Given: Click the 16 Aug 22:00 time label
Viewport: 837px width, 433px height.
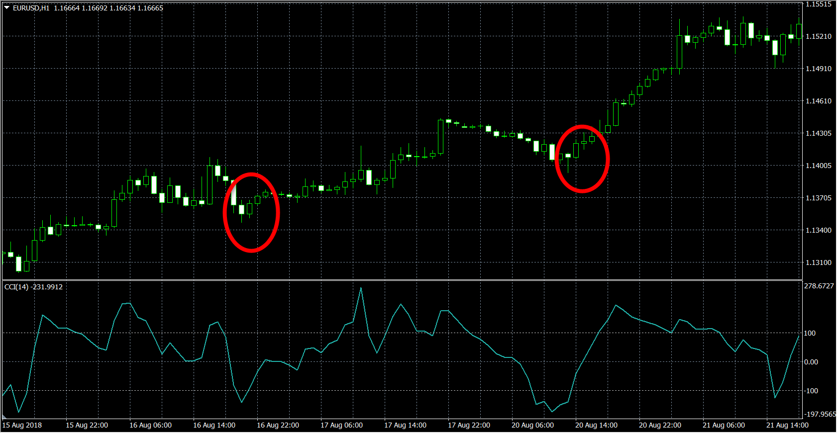Looking at the screenshot, I should [x=278, y=425].
